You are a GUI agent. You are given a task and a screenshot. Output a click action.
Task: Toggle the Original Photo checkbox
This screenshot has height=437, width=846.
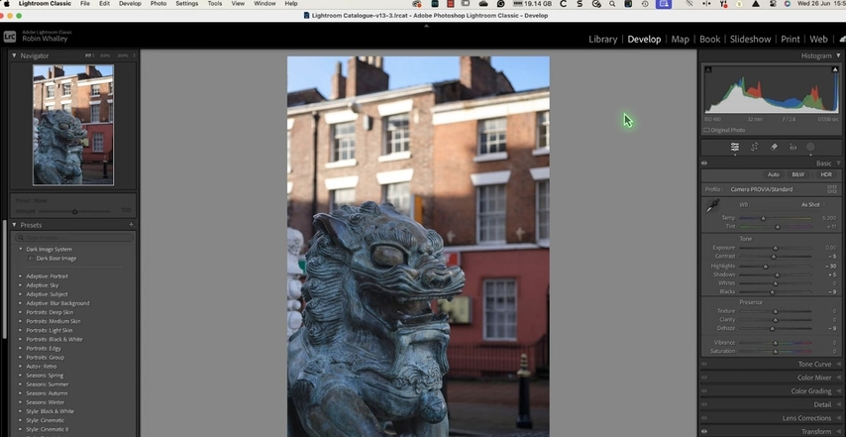pos(706,130)
